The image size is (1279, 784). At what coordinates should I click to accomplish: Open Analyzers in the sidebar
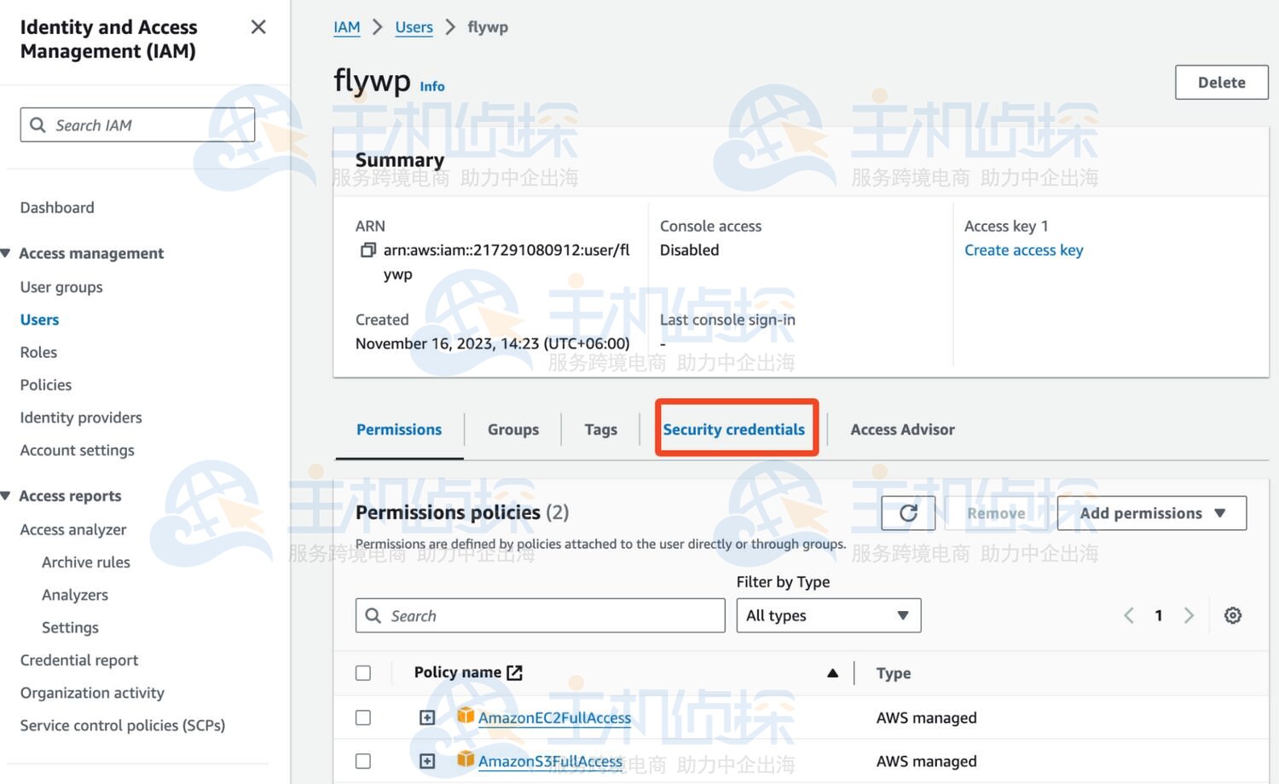click(75, 595)
